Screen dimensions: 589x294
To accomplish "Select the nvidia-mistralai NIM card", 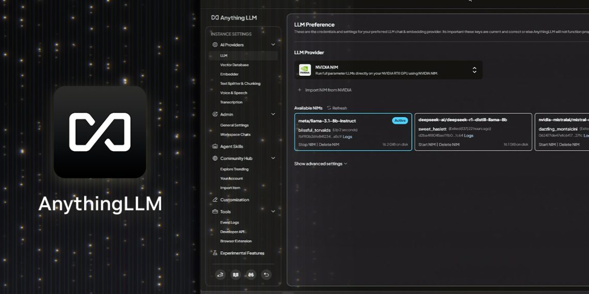I will (562, 132).
